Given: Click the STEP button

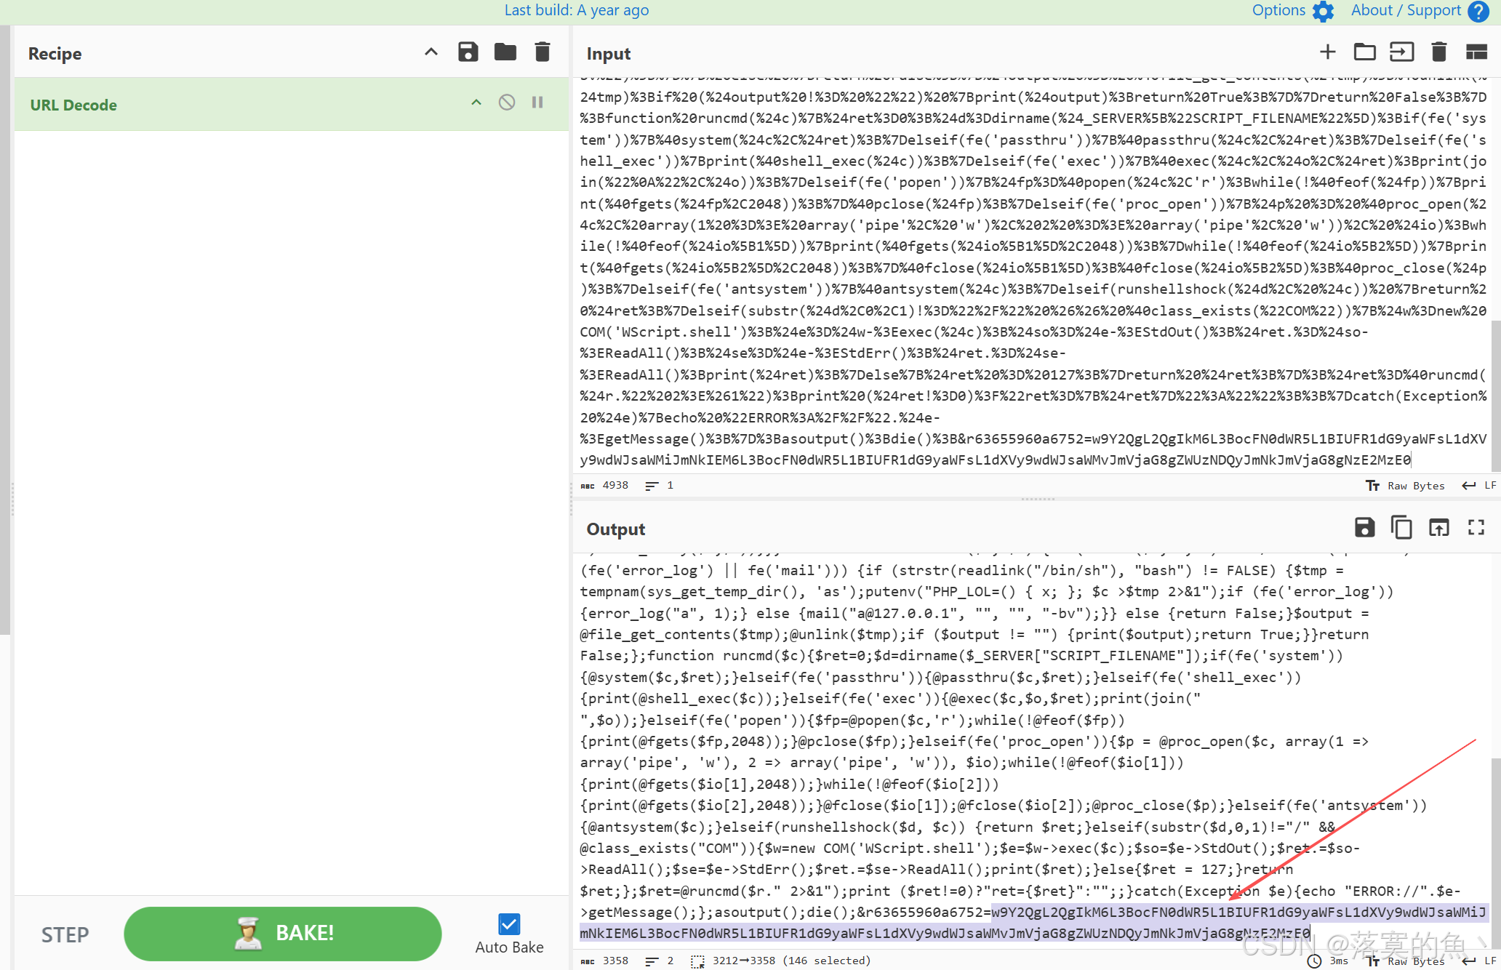Looking at the screenshot, I should point(65,934).
